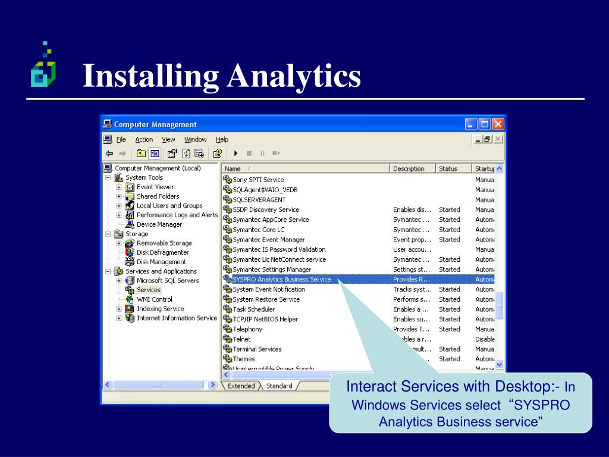Click the Forward arrow toolbar icon
Screen dimensions: 609x457
(123, 154)
